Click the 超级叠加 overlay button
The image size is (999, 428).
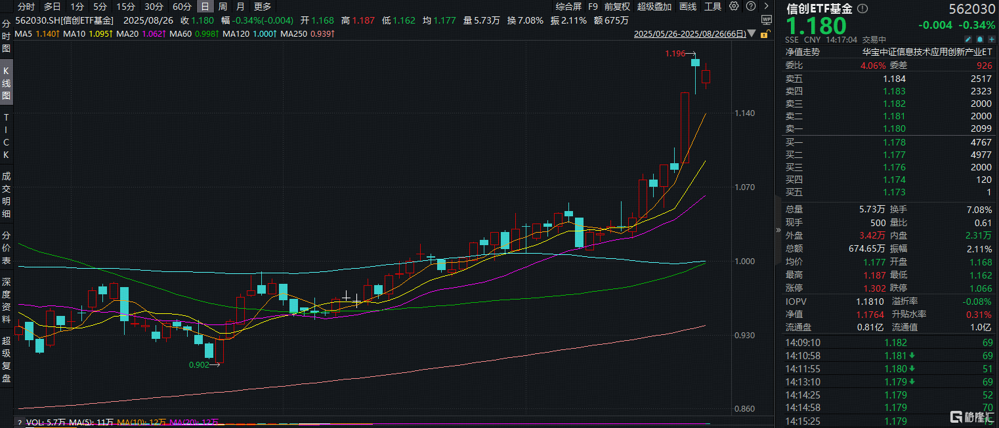654,7
